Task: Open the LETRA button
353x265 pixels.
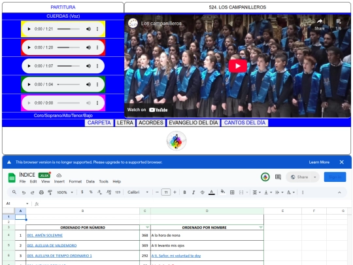Action: [125, 123]
